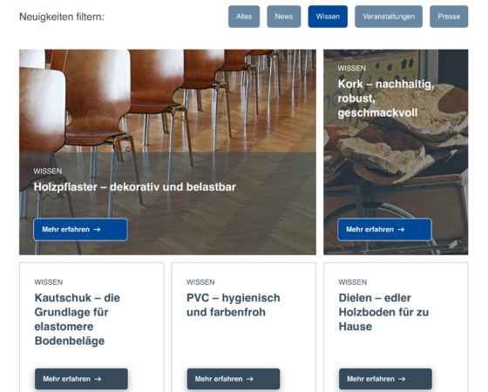Click the cork bark image card

pos(396,152)
